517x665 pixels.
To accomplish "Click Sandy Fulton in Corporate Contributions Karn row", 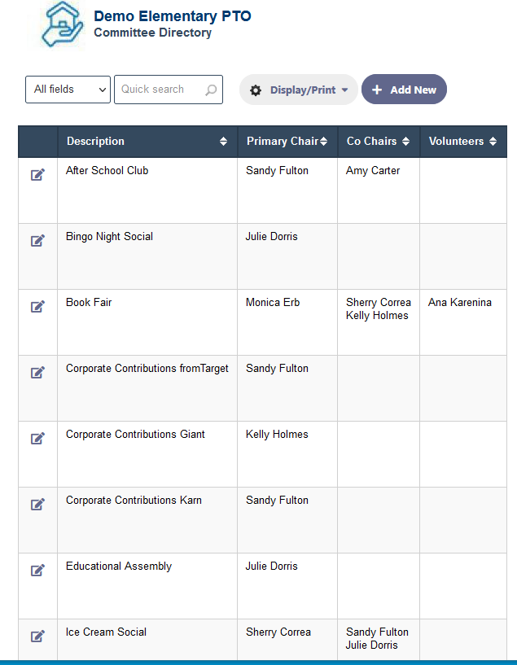I will click(277, 501).
